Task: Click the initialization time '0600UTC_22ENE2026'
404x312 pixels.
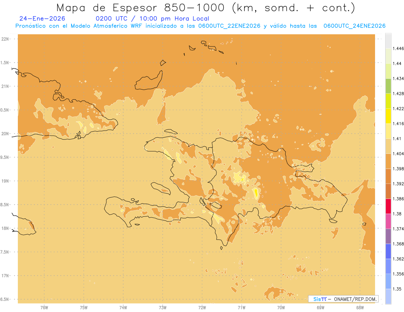Action: 230,26
